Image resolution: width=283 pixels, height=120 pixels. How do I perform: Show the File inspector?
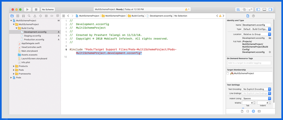click(248, 16)
